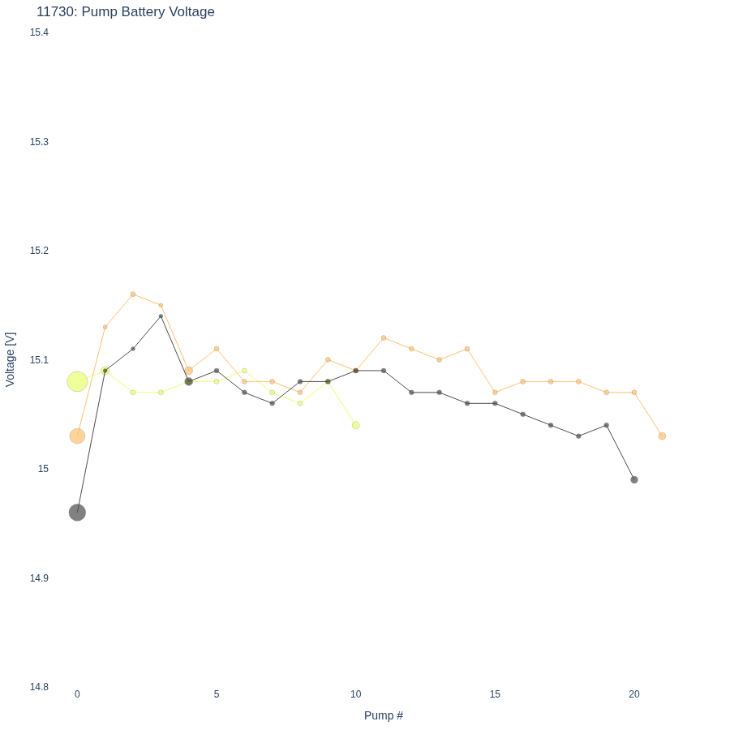The image size is (730, 730).
Task: Click the Pump # x-axis label
Action: [384, 715]
